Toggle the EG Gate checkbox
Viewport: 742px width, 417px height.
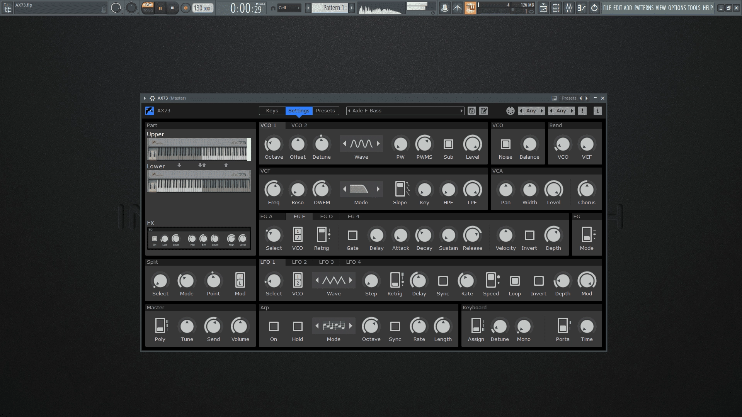[352, 235]
